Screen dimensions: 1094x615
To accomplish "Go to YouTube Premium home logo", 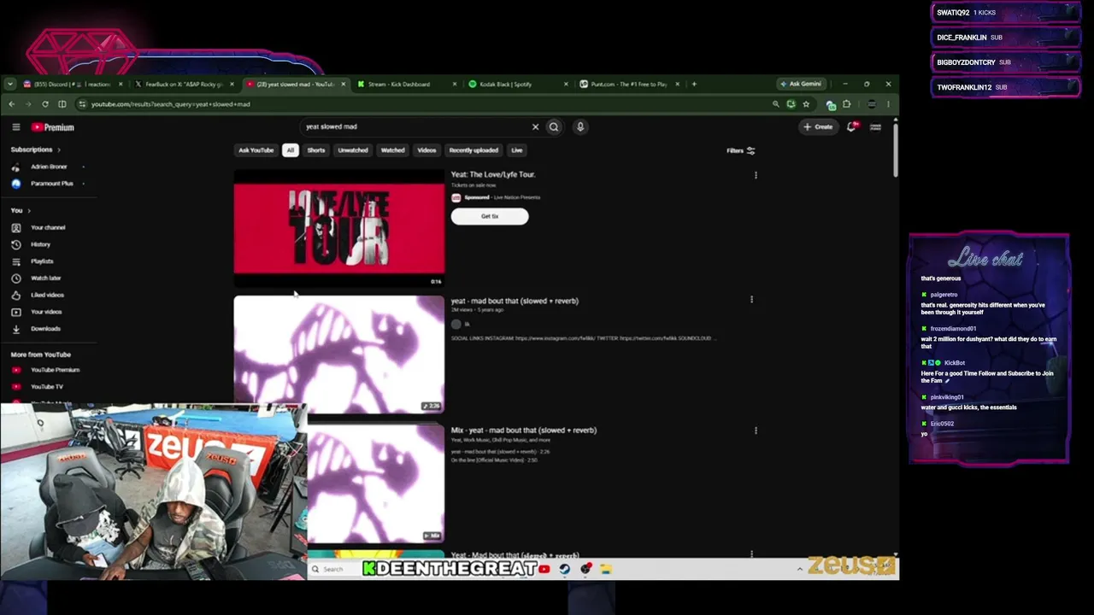I will pos(53,127).
